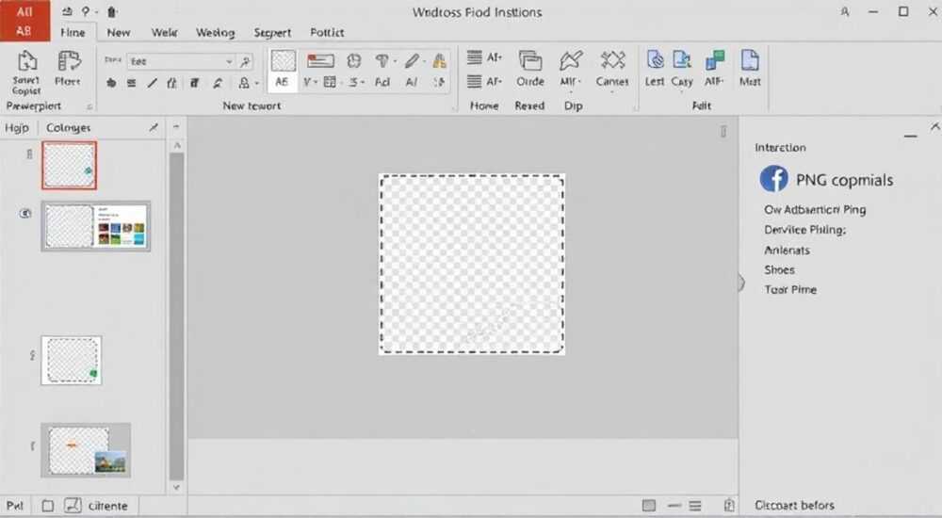Open the New tewort group dialog launcher
The height and width of the screenshot is (518, 942).
[454, 107]
